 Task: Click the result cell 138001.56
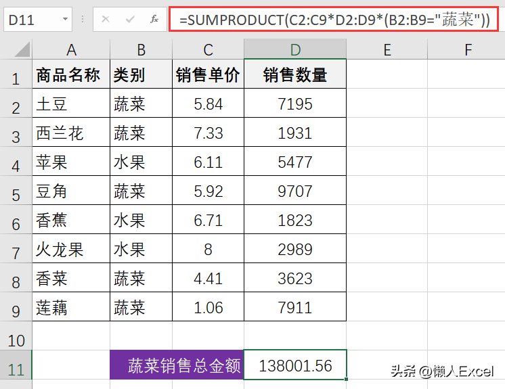click(x=295, y=365)
